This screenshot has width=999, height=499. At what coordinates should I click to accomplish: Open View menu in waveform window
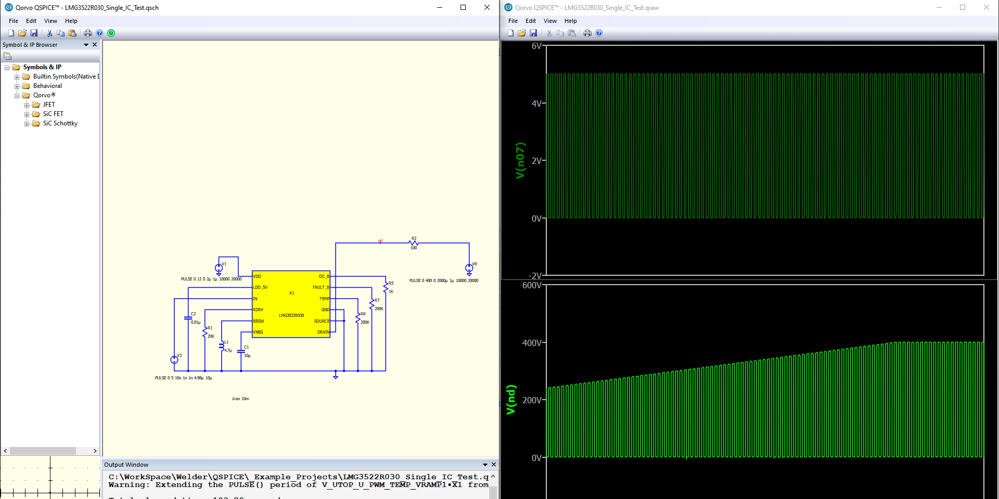click(x=550, y=21)
